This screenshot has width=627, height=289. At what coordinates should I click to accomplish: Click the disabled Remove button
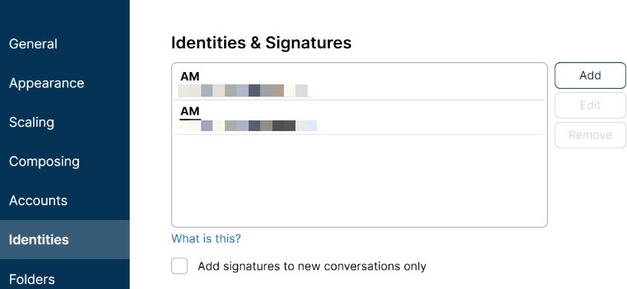[590, 135]
